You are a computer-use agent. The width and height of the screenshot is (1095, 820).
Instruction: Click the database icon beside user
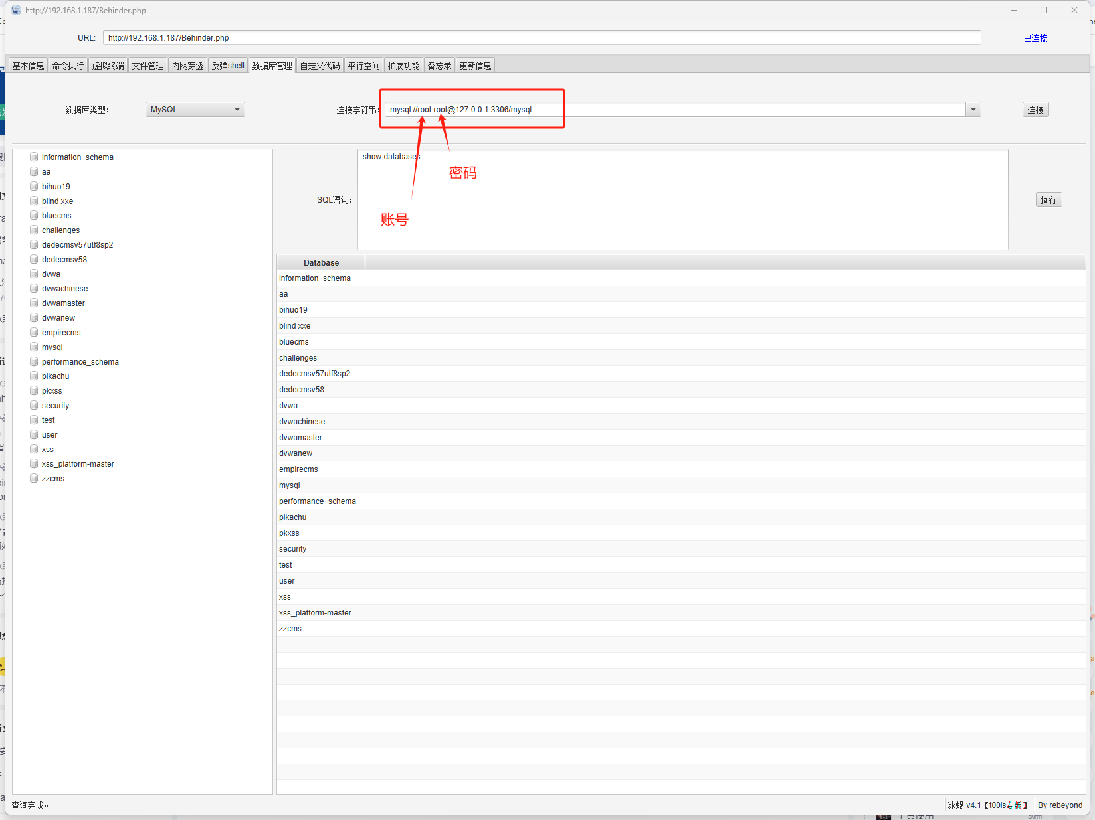point(34,435)
